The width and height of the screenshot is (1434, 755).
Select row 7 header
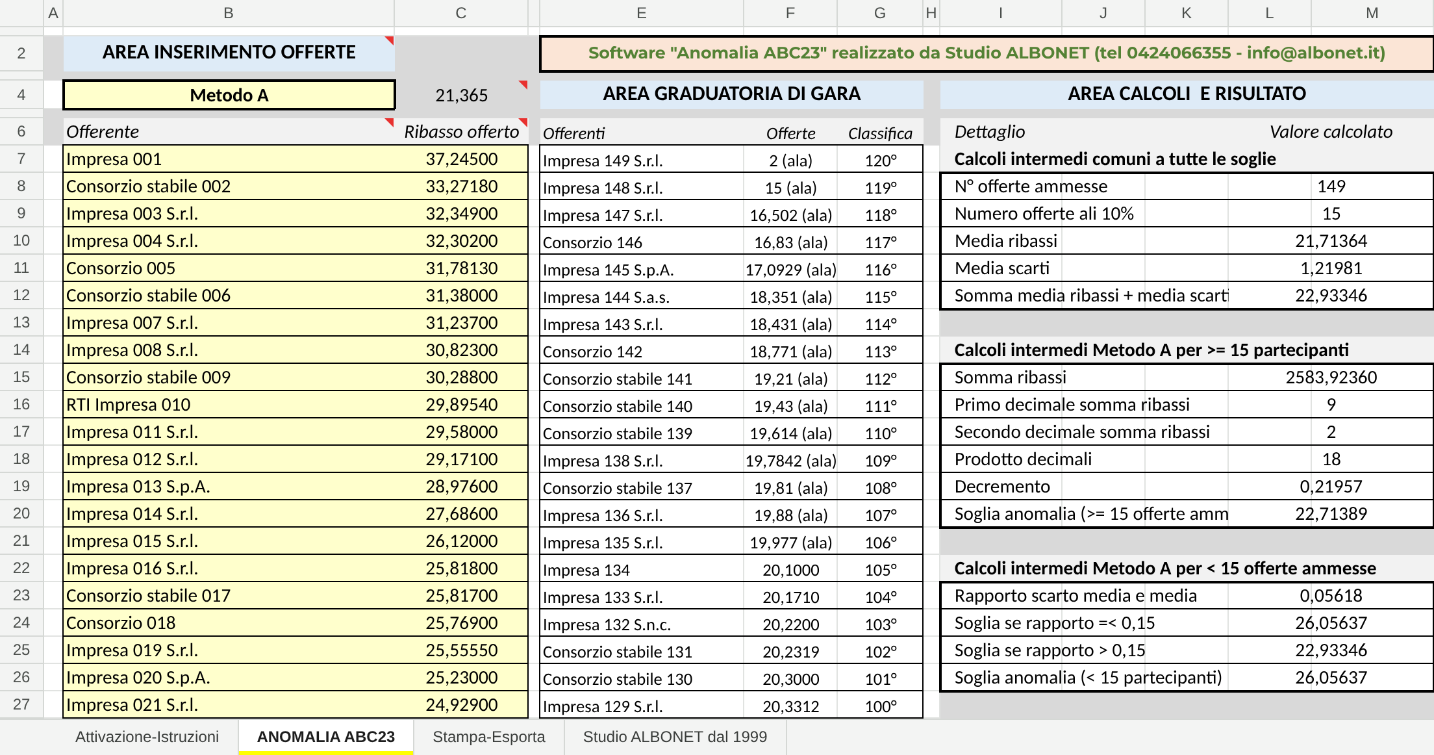pyautogui.click(x=21, y=159)
